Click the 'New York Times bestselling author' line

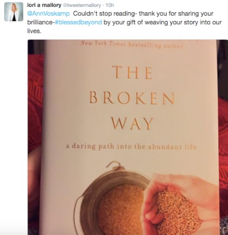(132, 44)
